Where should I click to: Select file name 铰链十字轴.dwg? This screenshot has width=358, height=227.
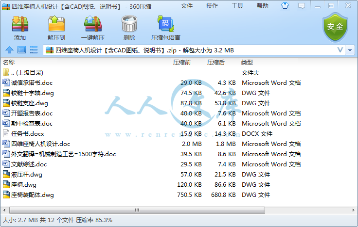(x=33, y=93)
